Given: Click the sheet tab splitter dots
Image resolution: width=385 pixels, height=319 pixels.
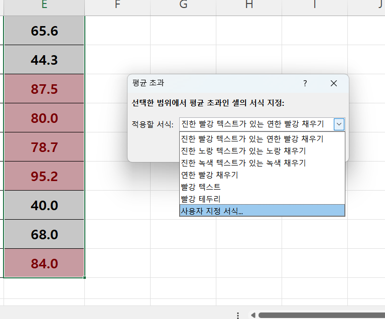Looking at the screenshot, I should tap(238, 315).
